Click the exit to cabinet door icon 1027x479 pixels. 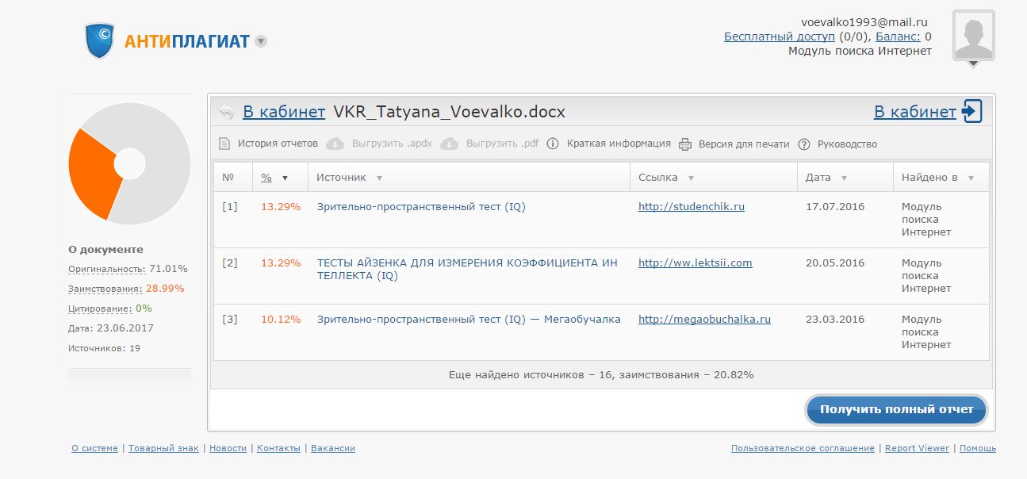971,112
